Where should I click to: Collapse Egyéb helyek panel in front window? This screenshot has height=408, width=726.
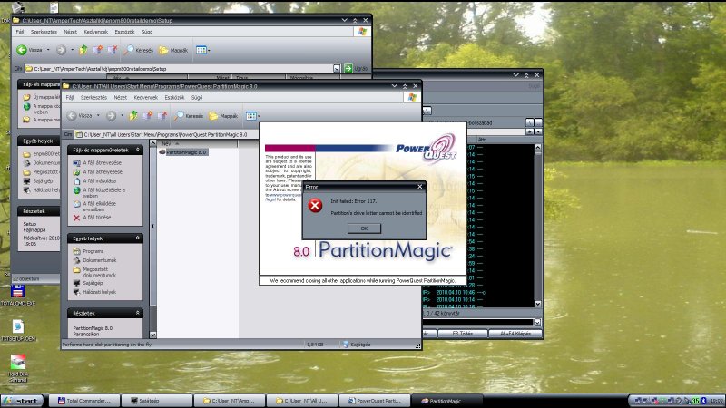138,238
